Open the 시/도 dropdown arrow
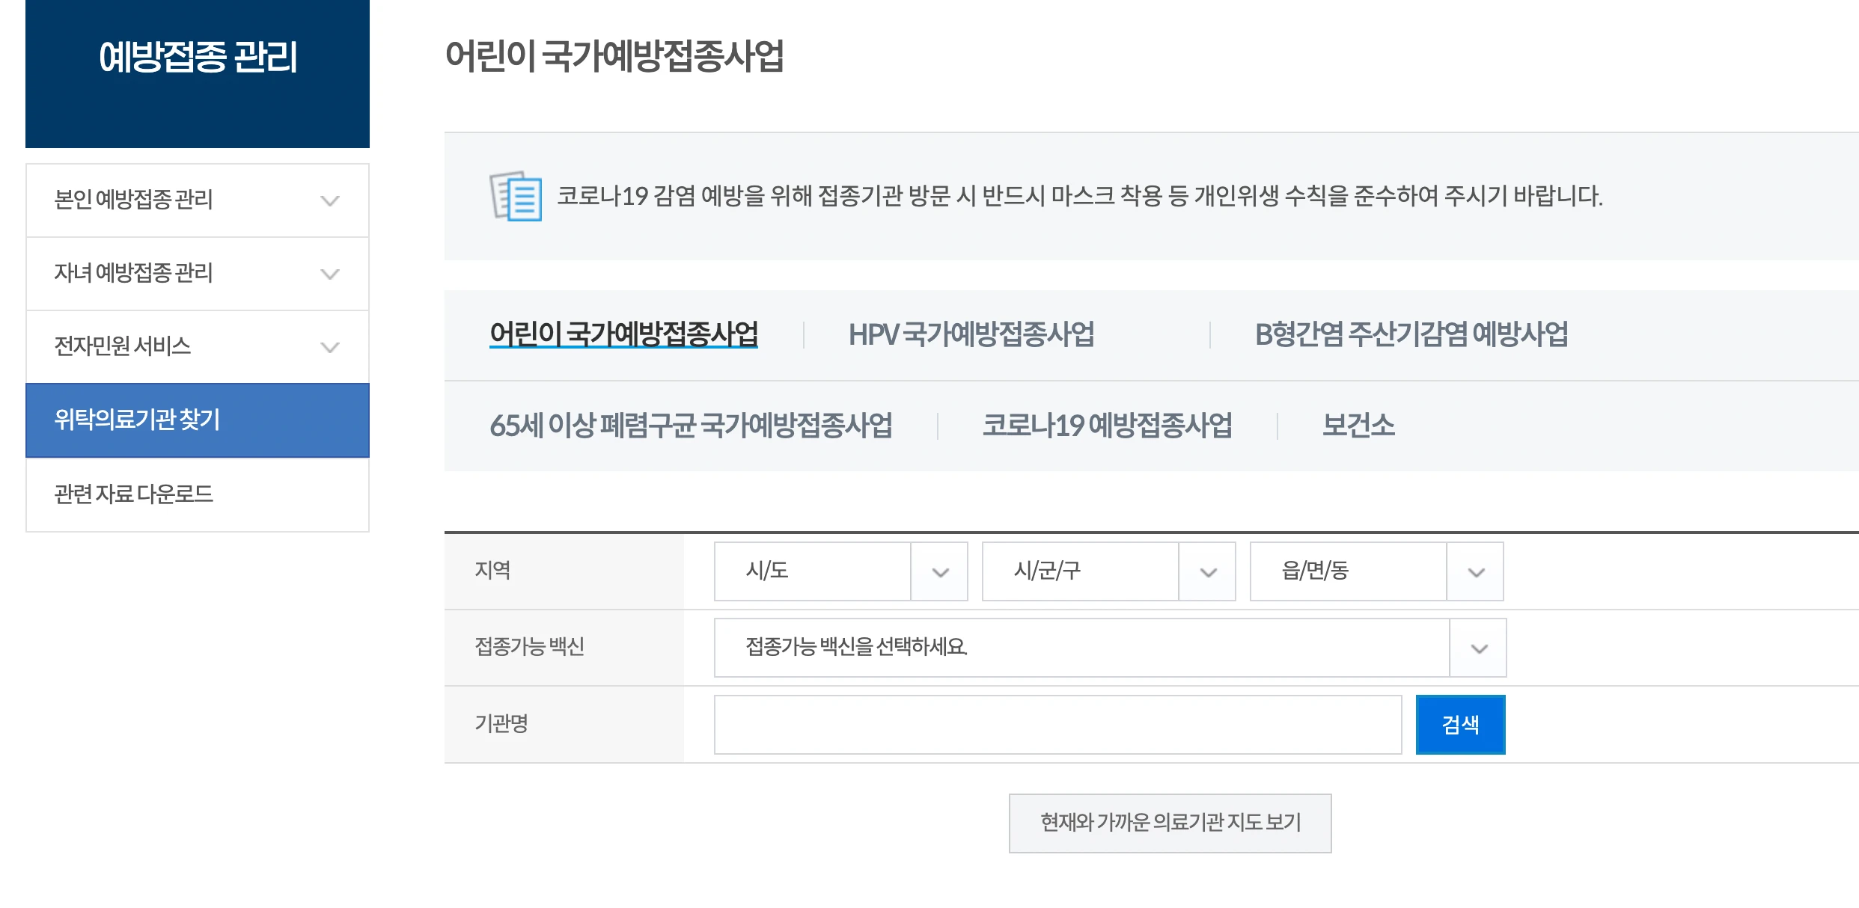Screen dimensions: 1859x908 [x=940, y=572]
